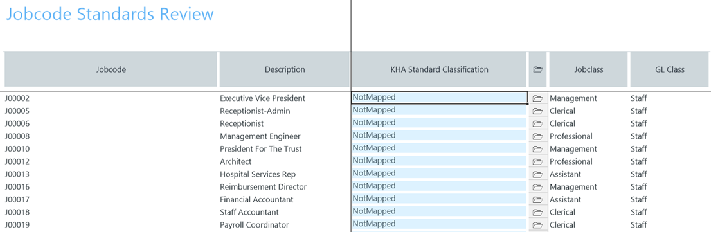Click folder icon next to Payroll Coordinator
This screenshot has width=711, height=232.
(x=537, y=225)
